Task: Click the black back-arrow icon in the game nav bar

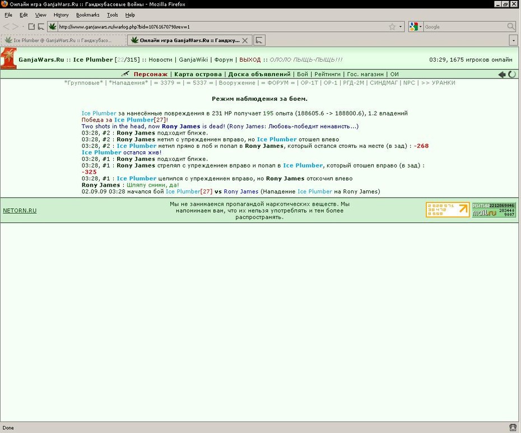Action: click(502, 75)
